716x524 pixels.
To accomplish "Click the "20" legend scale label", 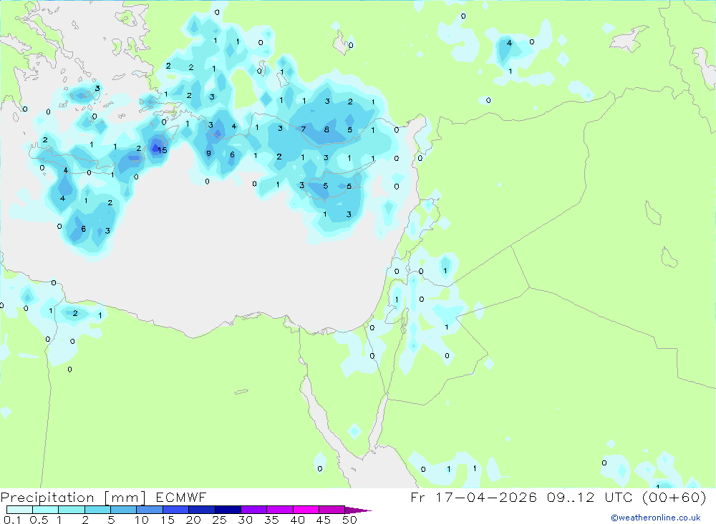I will 193,520.
